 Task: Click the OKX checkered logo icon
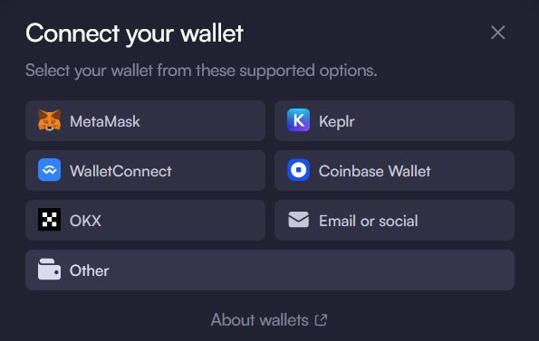(x=50, y=220)
